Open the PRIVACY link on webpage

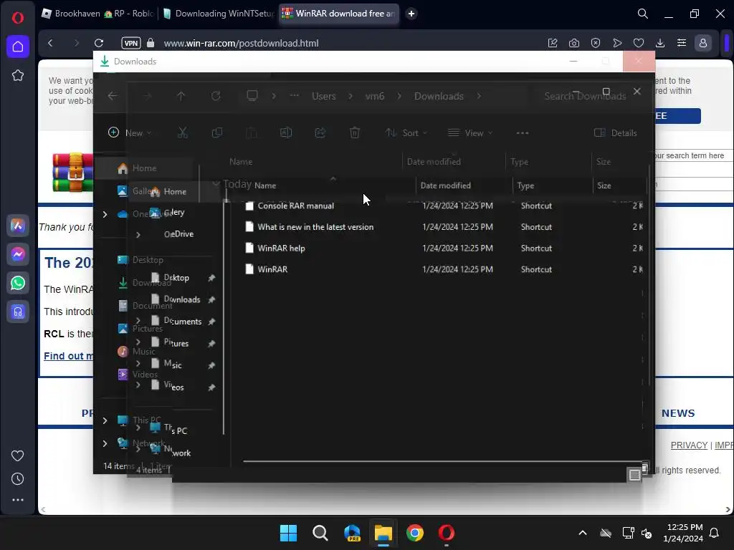tap(689, 445)
